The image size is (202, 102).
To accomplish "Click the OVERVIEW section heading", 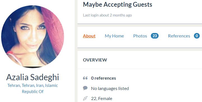I will pyautogui.click(x=95, y=60).
